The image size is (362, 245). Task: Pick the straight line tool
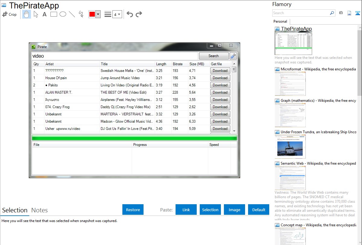[x=72, y=14]
